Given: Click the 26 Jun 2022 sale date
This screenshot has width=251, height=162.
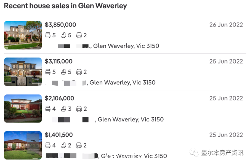Looking at the screenshot, I should (x=226, y=25).
